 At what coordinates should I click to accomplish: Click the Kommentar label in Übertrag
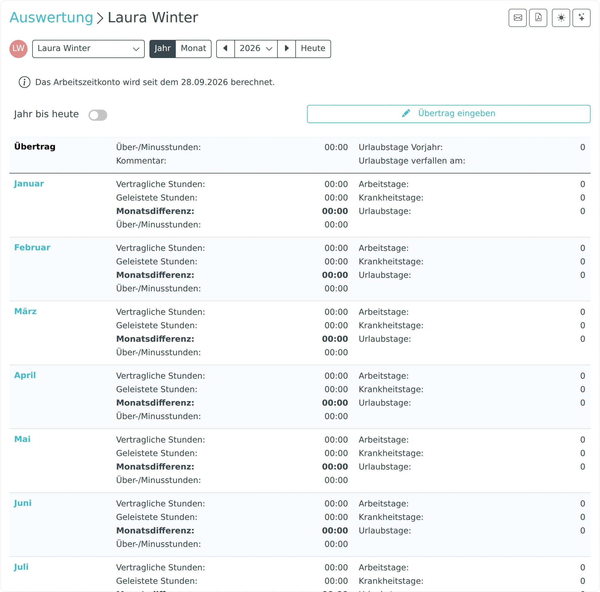click(141, 161)
